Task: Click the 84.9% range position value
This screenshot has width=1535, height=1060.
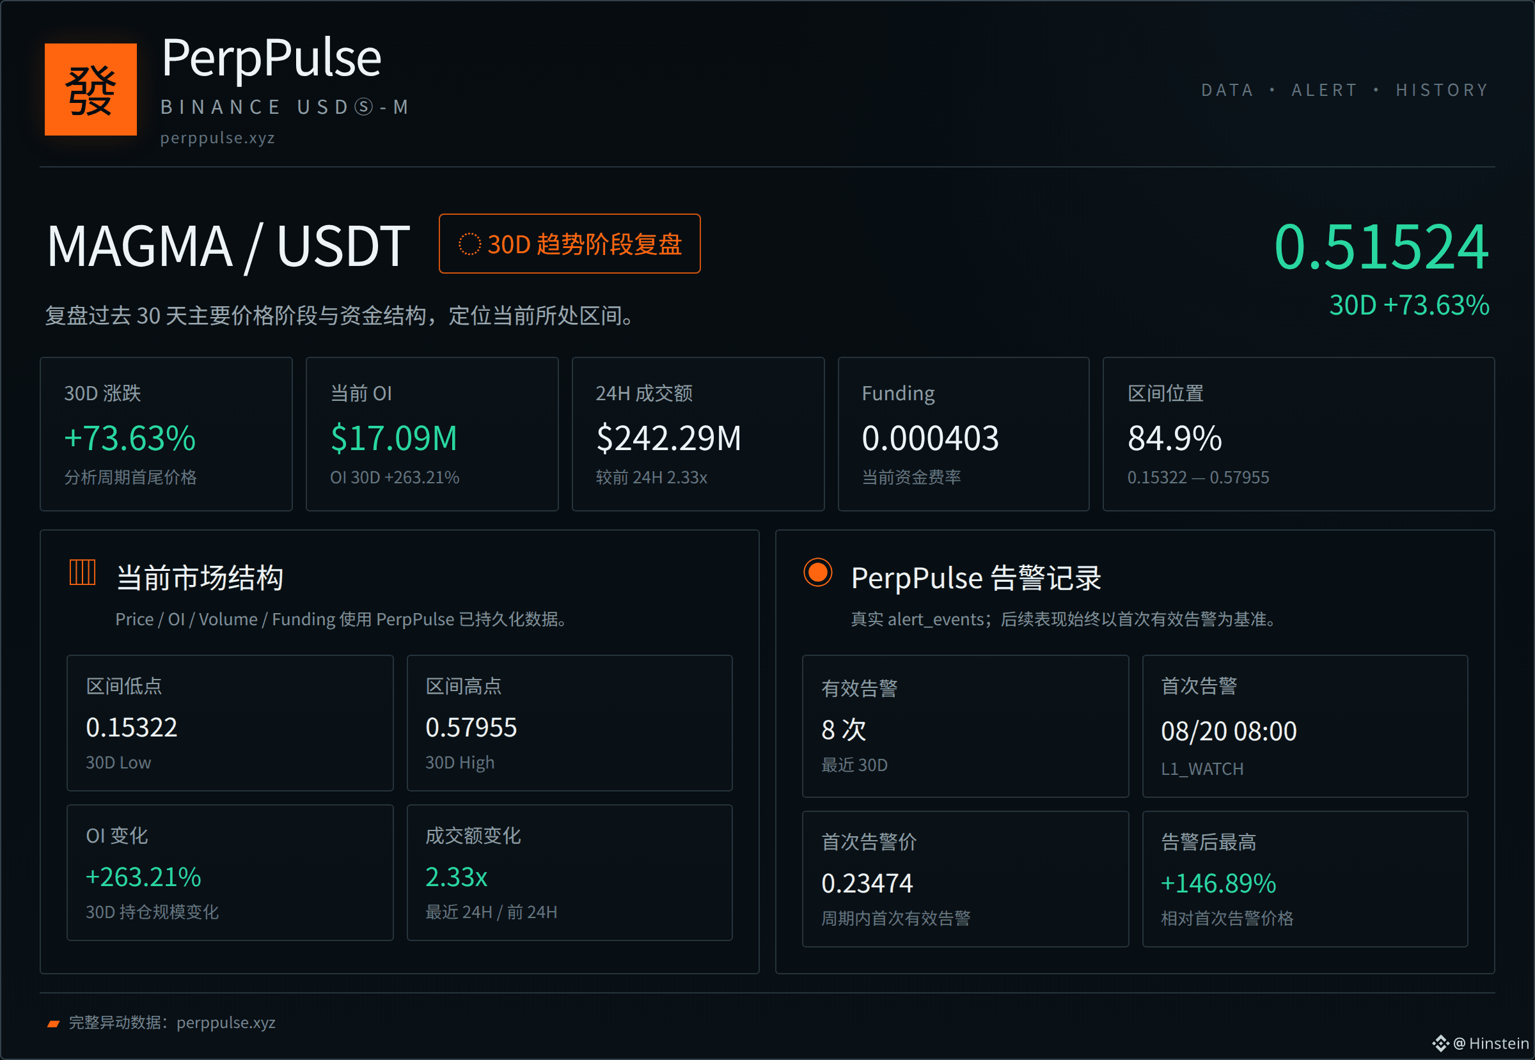Action: point(1175,439)
